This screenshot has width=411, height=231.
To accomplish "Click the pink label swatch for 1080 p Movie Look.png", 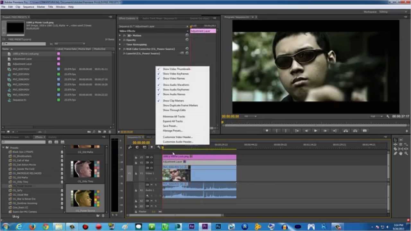I will pos(58,54).
